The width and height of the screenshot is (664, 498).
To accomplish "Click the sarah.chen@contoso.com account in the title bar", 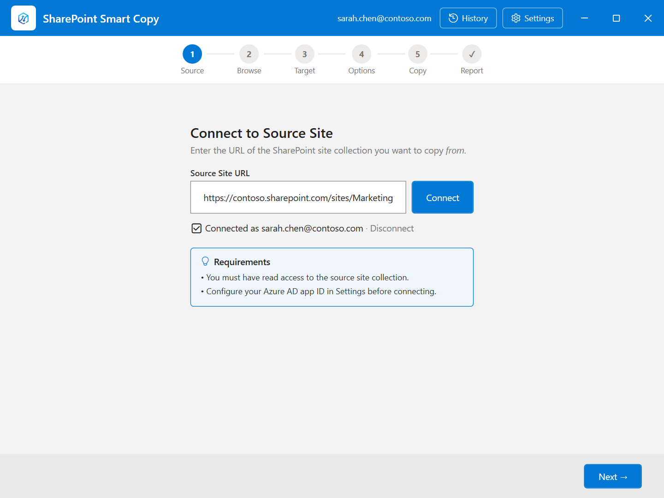I will pyautogui.click(x=385, y=18).
